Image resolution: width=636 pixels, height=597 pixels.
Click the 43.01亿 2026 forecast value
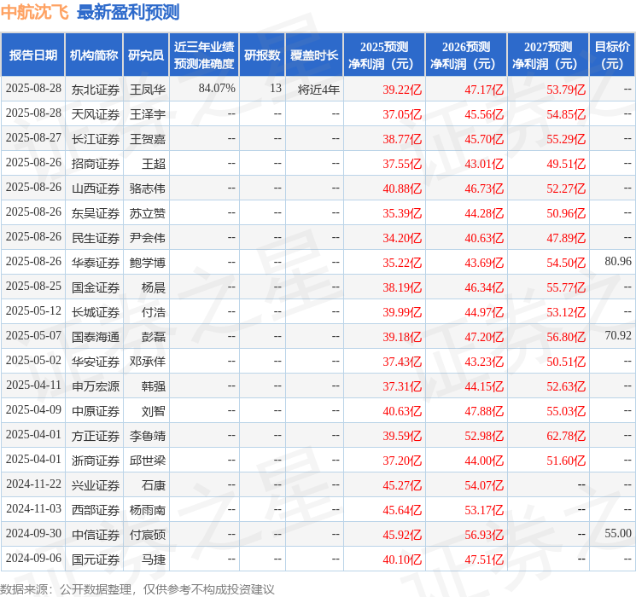coord(484,164)
